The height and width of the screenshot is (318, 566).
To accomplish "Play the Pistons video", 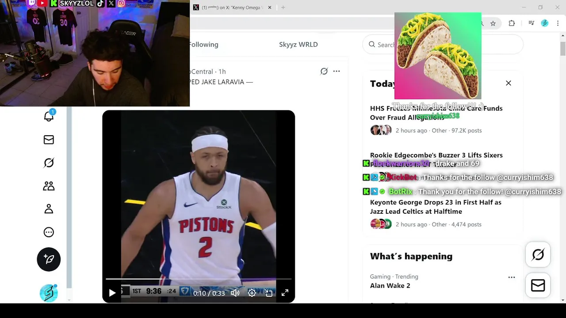I will [x=112, y=293].
